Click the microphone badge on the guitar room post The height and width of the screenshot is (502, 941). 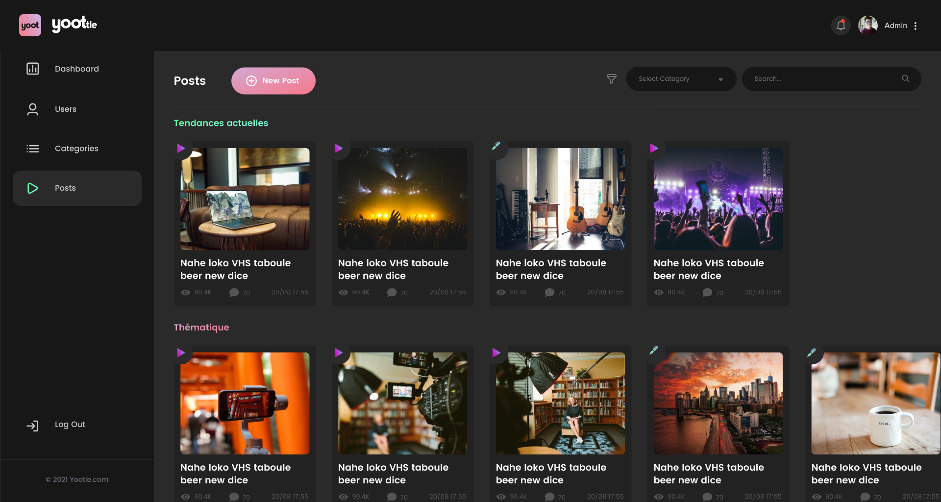point(496,146)
